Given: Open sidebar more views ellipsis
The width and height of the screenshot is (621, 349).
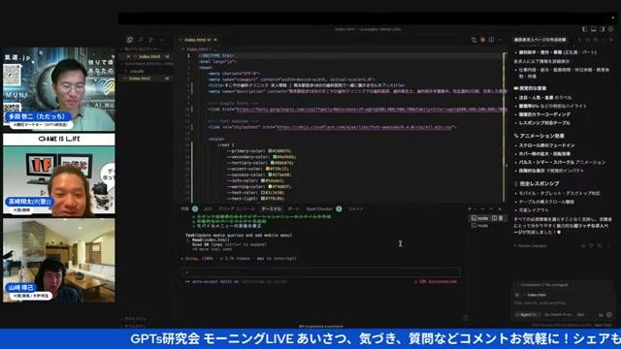Looking at the screenshot, I should coord(162,40).
